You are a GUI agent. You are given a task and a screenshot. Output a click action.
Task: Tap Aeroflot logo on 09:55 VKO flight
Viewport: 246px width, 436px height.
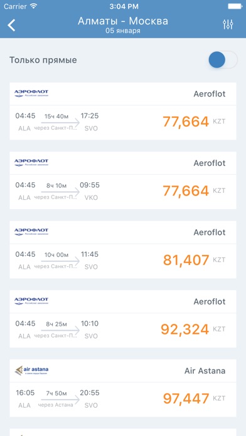tap(31, 162)
